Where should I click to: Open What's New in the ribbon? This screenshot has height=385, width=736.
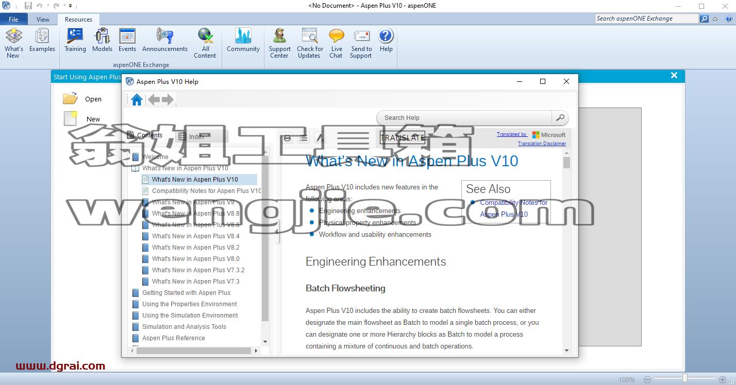[13, 43]
